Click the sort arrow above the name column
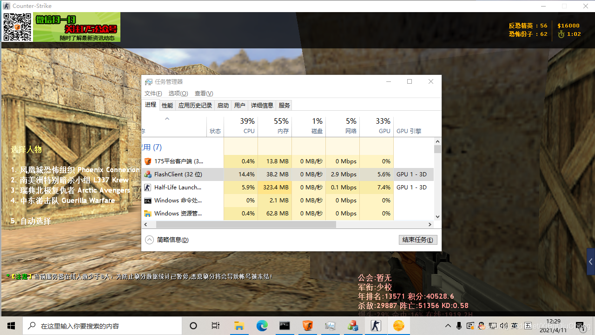 167,119
